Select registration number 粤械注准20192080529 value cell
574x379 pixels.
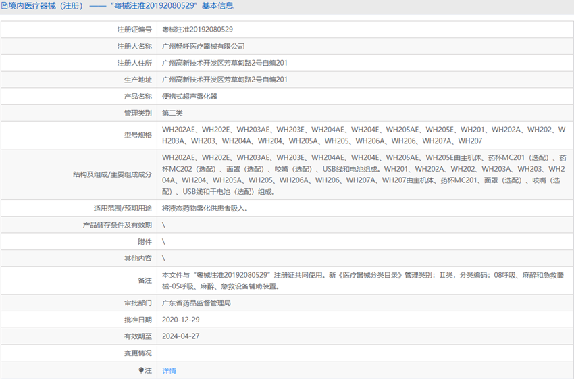click(197, 30)
